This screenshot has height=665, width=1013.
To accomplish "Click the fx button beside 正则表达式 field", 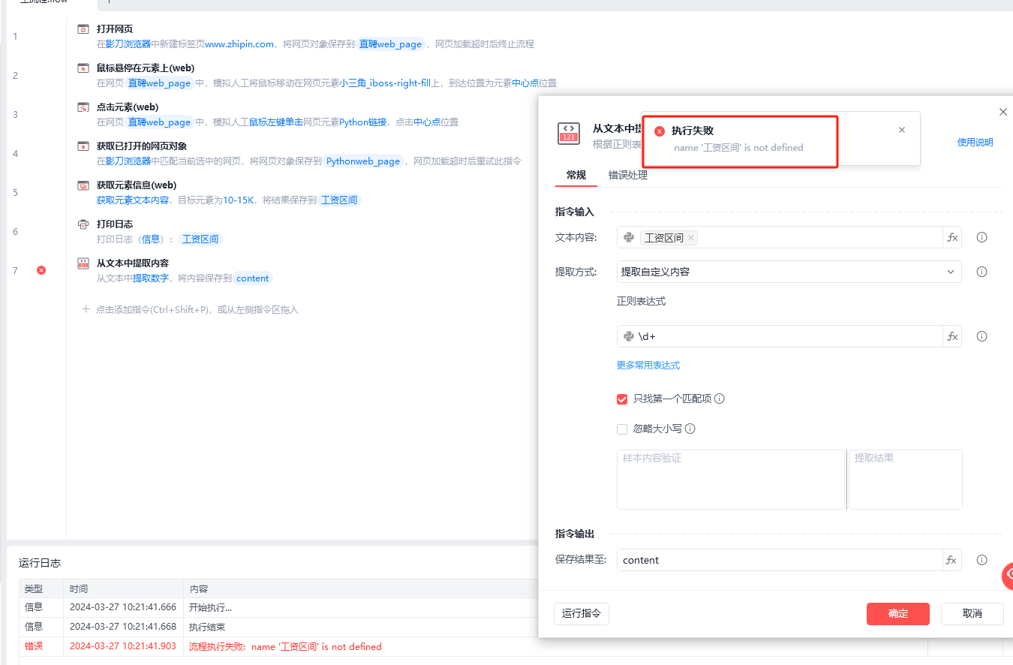I will (952, 336).
